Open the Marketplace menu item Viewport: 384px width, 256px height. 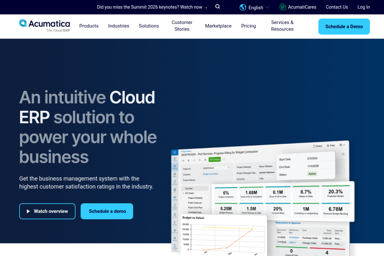coord(218,26)
